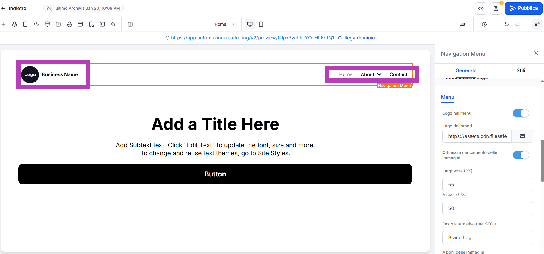This screenshot has height=254, width=544.
Task: Open the terminal console icon
Action: (x=103, y=24)
